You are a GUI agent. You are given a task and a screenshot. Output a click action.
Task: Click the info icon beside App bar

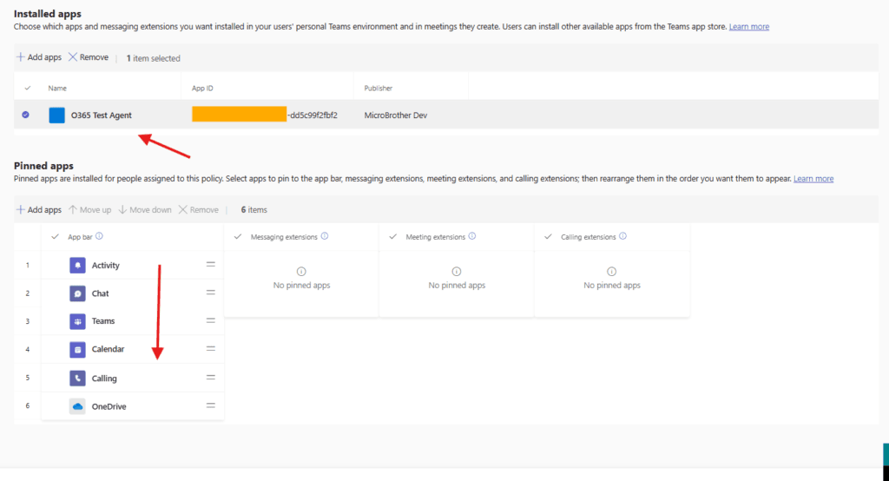coord(99,236)
